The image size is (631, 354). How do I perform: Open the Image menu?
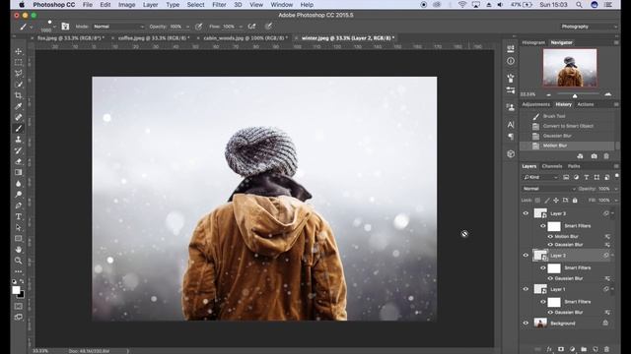[127, 5]
